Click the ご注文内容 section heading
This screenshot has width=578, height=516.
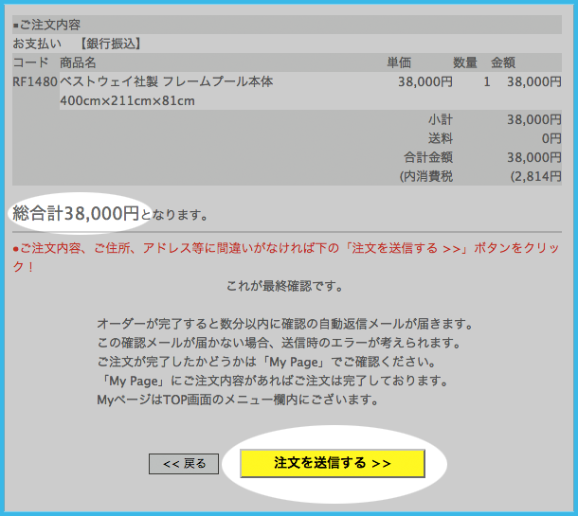[x=48, y=26]
